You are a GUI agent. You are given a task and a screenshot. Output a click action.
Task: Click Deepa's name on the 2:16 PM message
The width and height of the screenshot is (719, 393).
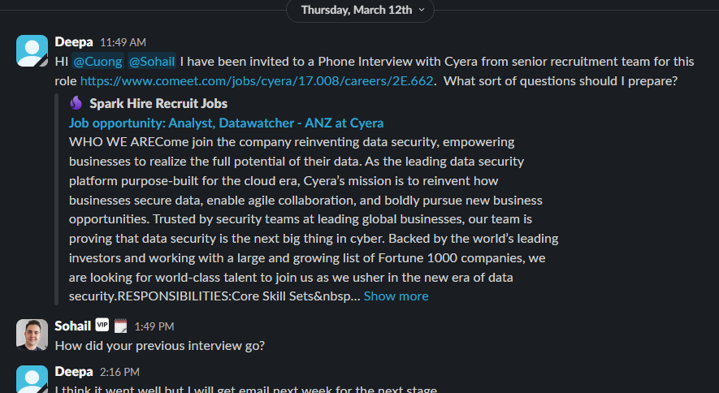(x=74, y=372)
